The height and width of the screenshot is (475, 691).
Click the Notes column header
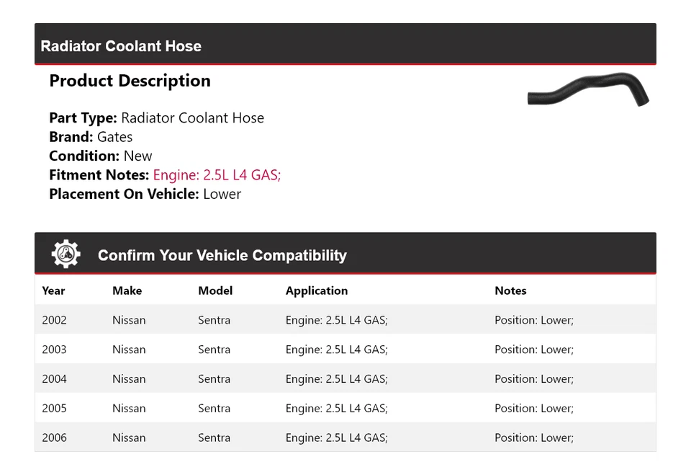[510, 290]
